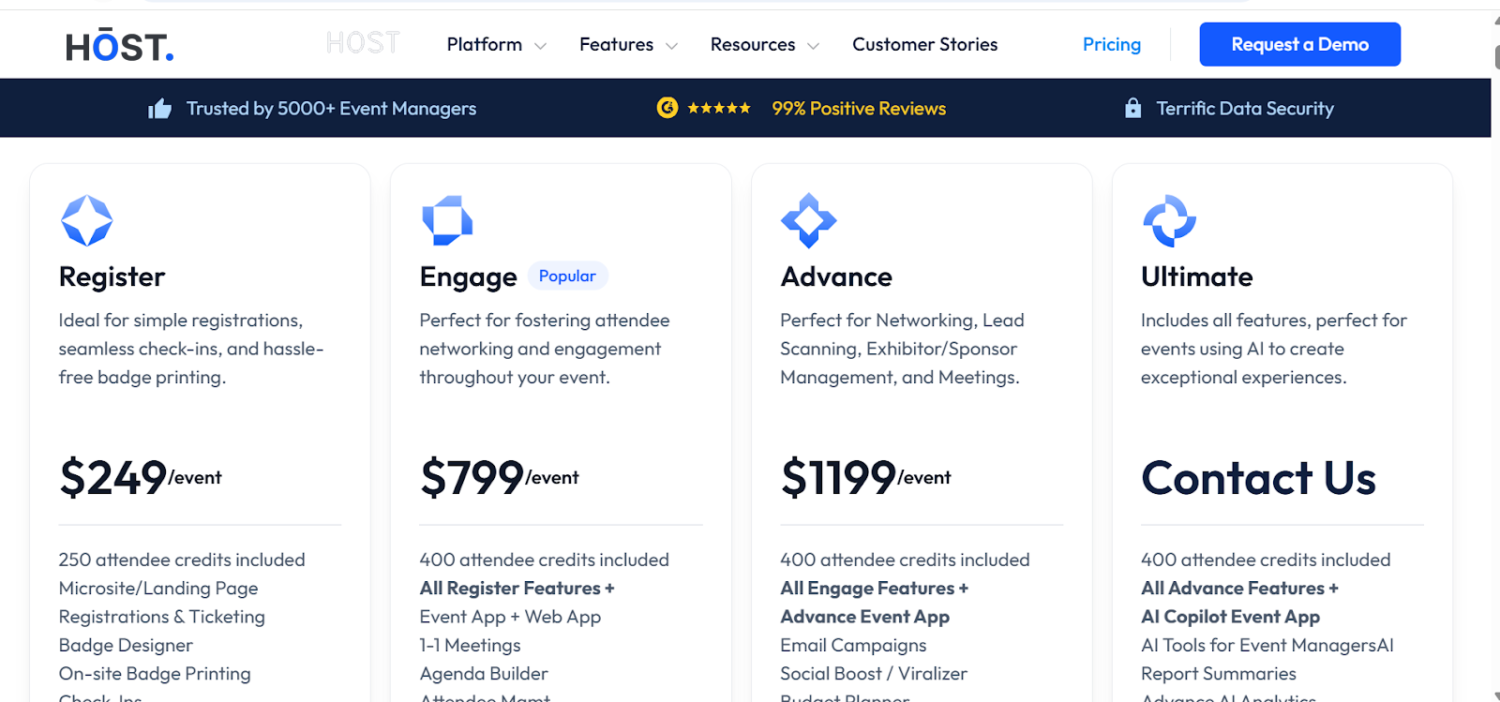The width and height of the screenshot is (1500, 702).
Task: Click the 99% Positive Reviews text
Action: [x=859, y=109]
